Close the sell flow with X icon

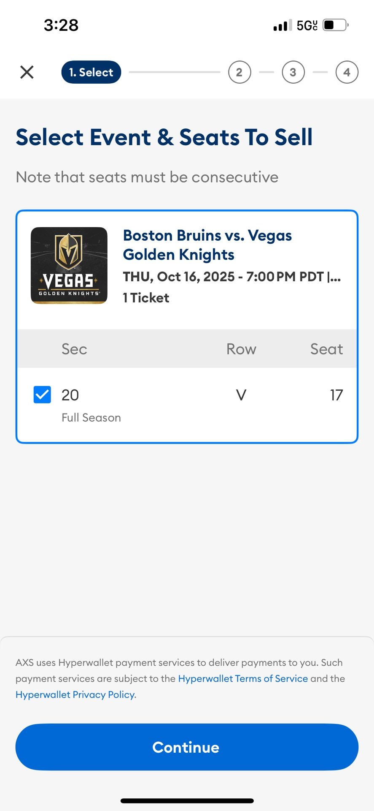(27, 72)
